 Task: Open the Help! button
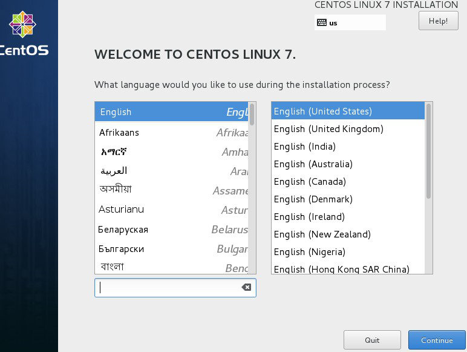pos(438,21)
